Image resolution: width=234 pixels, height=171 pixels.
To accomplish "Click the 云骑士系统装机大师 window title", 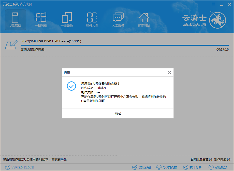I will (18, 4).
